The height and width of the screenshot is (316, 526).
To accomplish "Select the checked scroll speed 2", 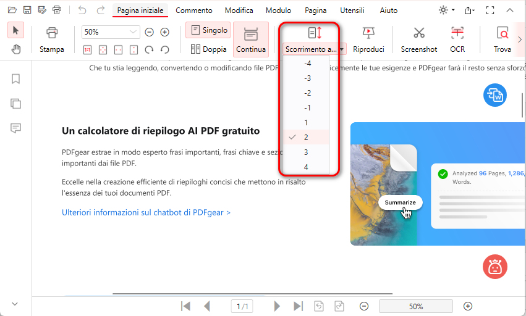I will tap(306, 137).
